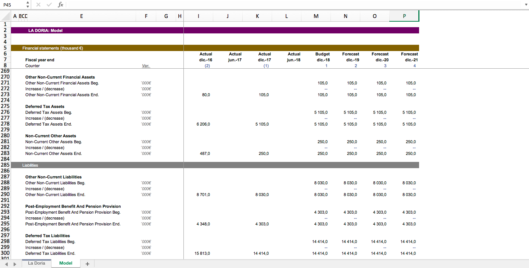Select column M header
The width and height of the screenshot is (529, 268).
(316, 16)
